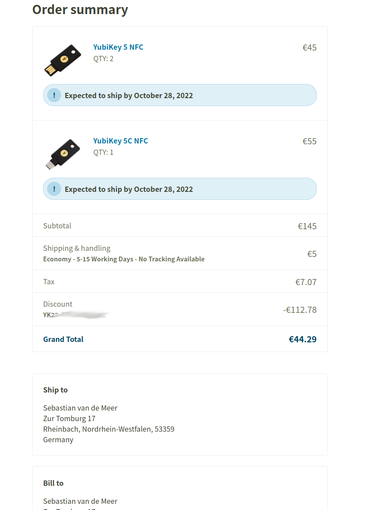
Task: Click the discount amount -€112.78
Action: (x=300, y=310)
